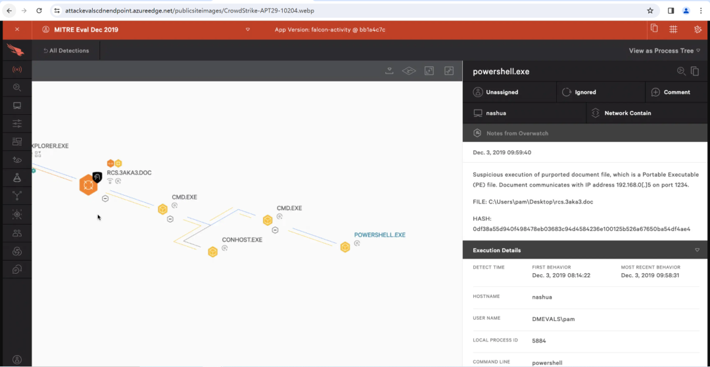Click the hash value text in Overwatch notes
The width and height of the screenshot is (710, 367).
(x=581, y=229)
